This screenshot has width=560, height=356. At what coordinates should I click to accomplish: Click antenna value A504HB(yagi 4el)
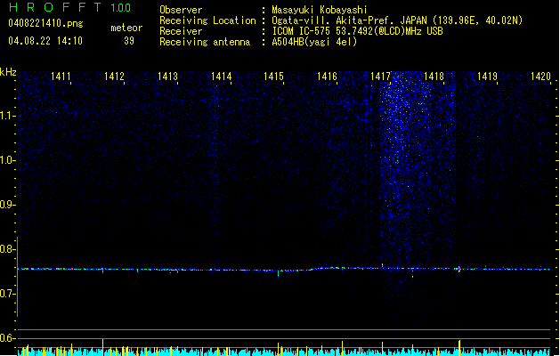pos(314,42)
